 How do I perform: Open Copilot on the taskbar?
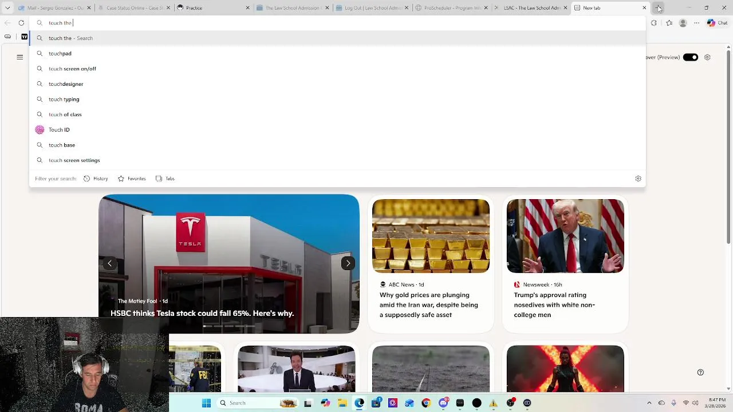[x=326, y=403]
